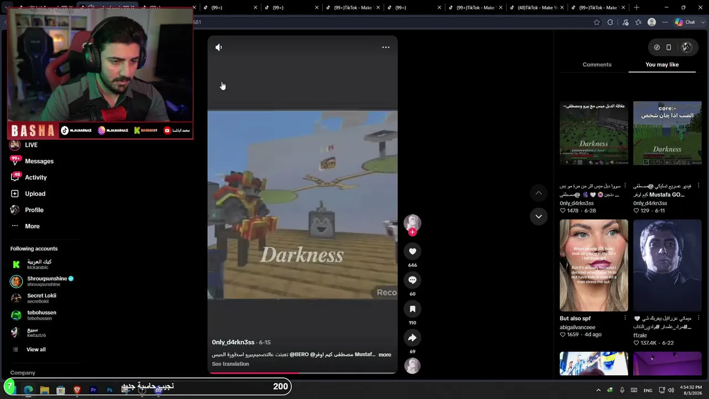Expand the More menu in sidebar
The height and width of the screenshot is (399, 709).
[25, 226]
